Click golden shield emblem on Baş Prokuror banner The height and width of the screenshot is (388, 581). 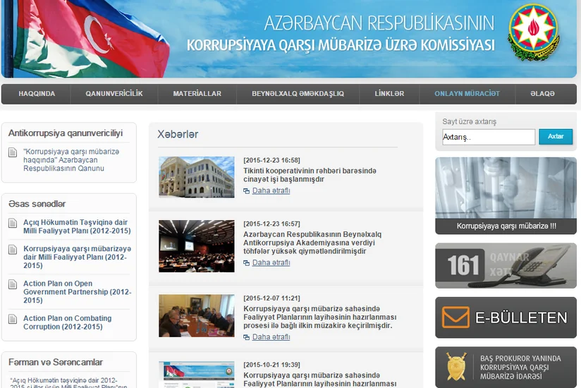(456, 367)
